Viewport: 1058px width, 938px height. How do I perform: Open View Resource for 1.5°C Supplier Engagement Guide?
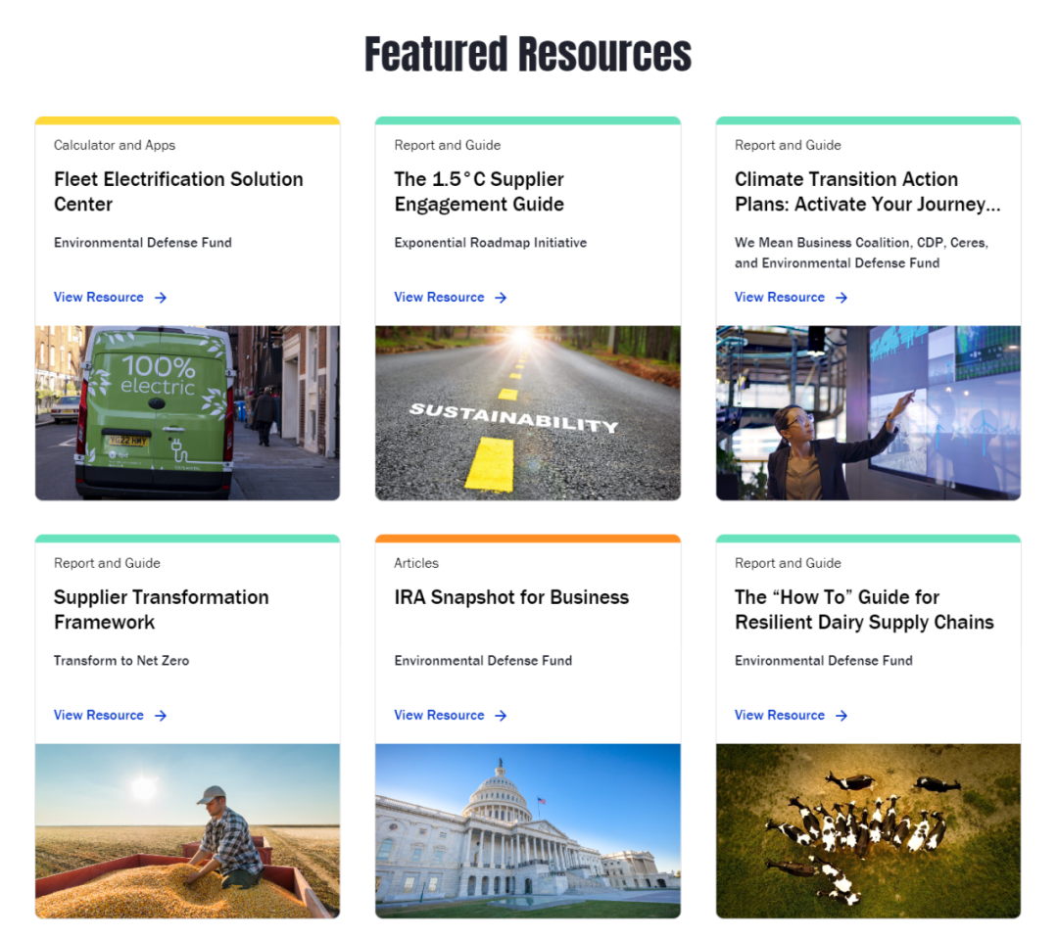pyautogui.click(x=451, y=298)
